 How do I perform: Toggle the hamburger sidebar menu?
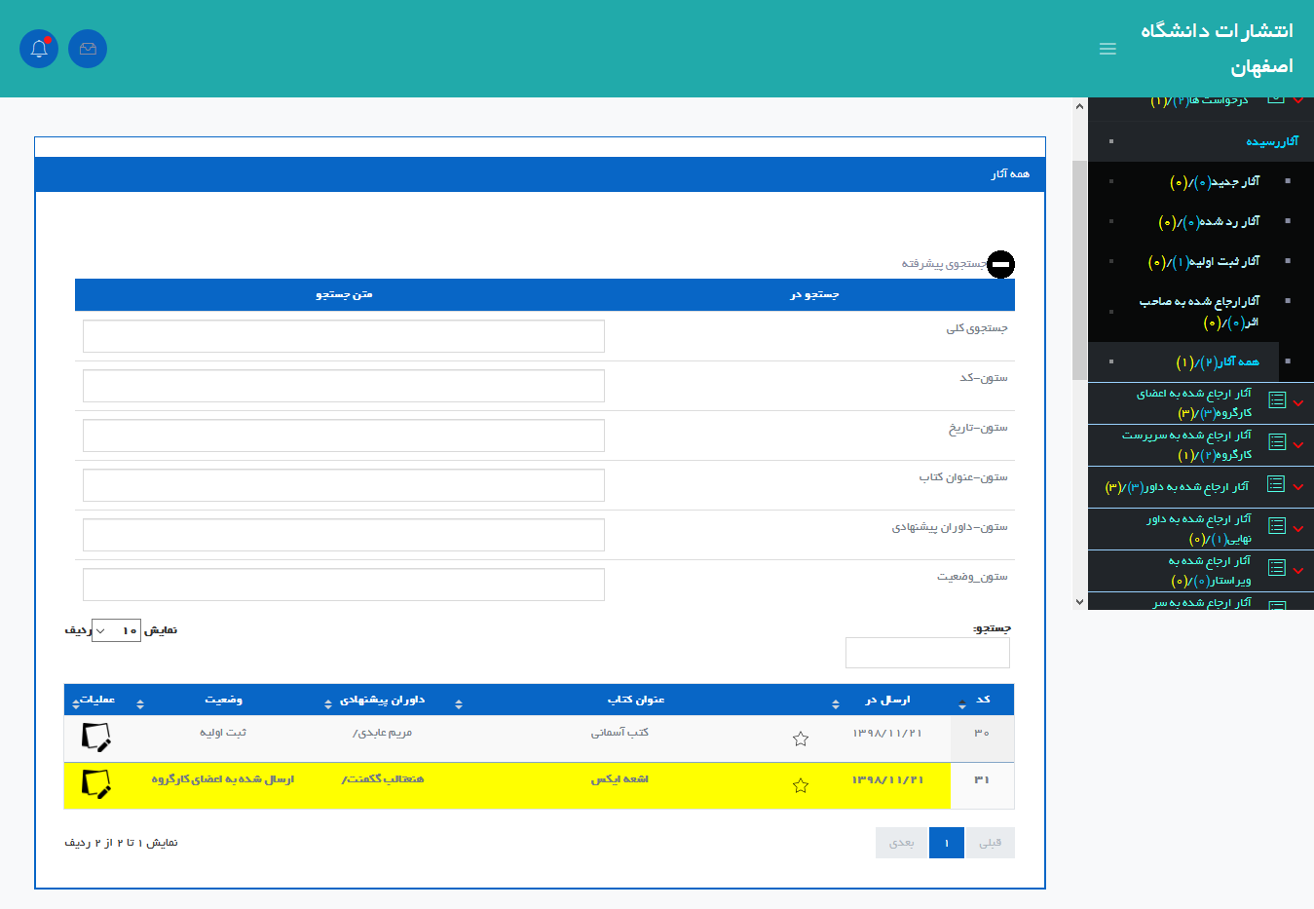1108,49
